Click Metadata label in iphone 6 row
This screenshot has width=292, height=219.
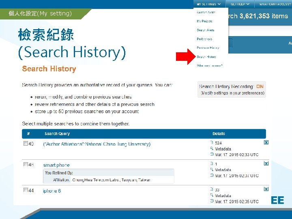coord(223,195)
